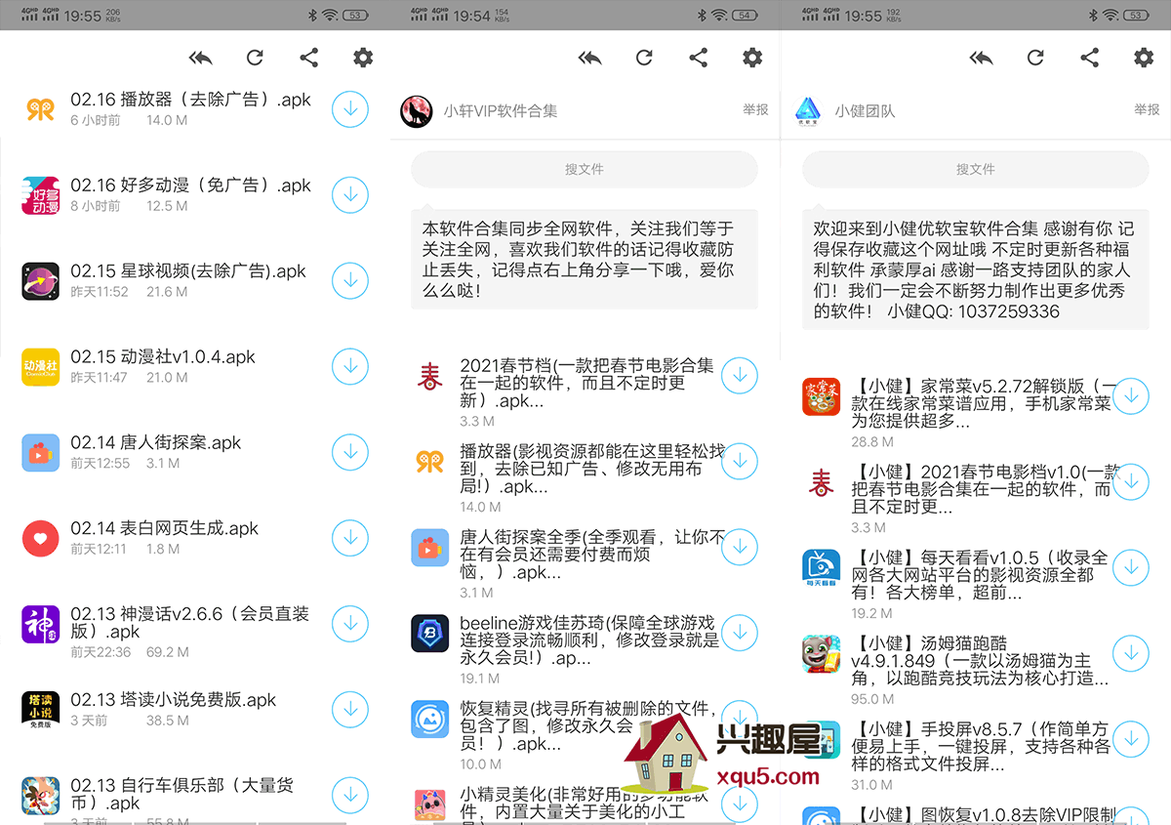
Task: Tap the reply-all arrow icon on the 小轩VIP软件合集 screen
Action: 590,58
